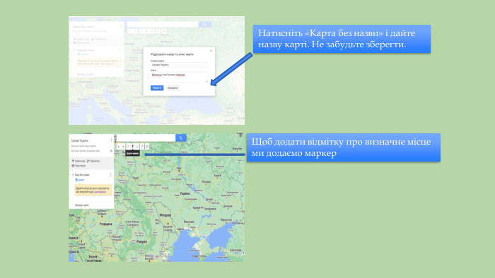The height and width of the screenshot is (278, 495).
Task: Click the Undo arrow in the lower map toolbar
Action: (119, 146)
